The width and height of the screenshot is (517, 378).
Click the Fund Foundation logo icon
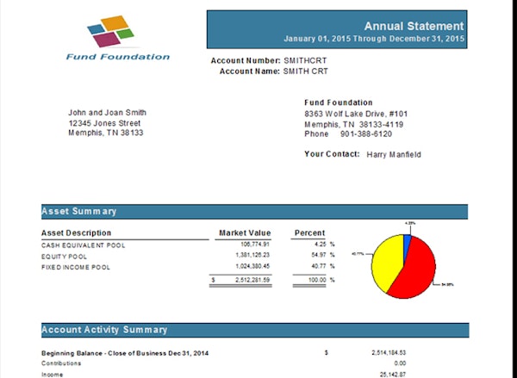pyautogui.click(x=111, y=32)
